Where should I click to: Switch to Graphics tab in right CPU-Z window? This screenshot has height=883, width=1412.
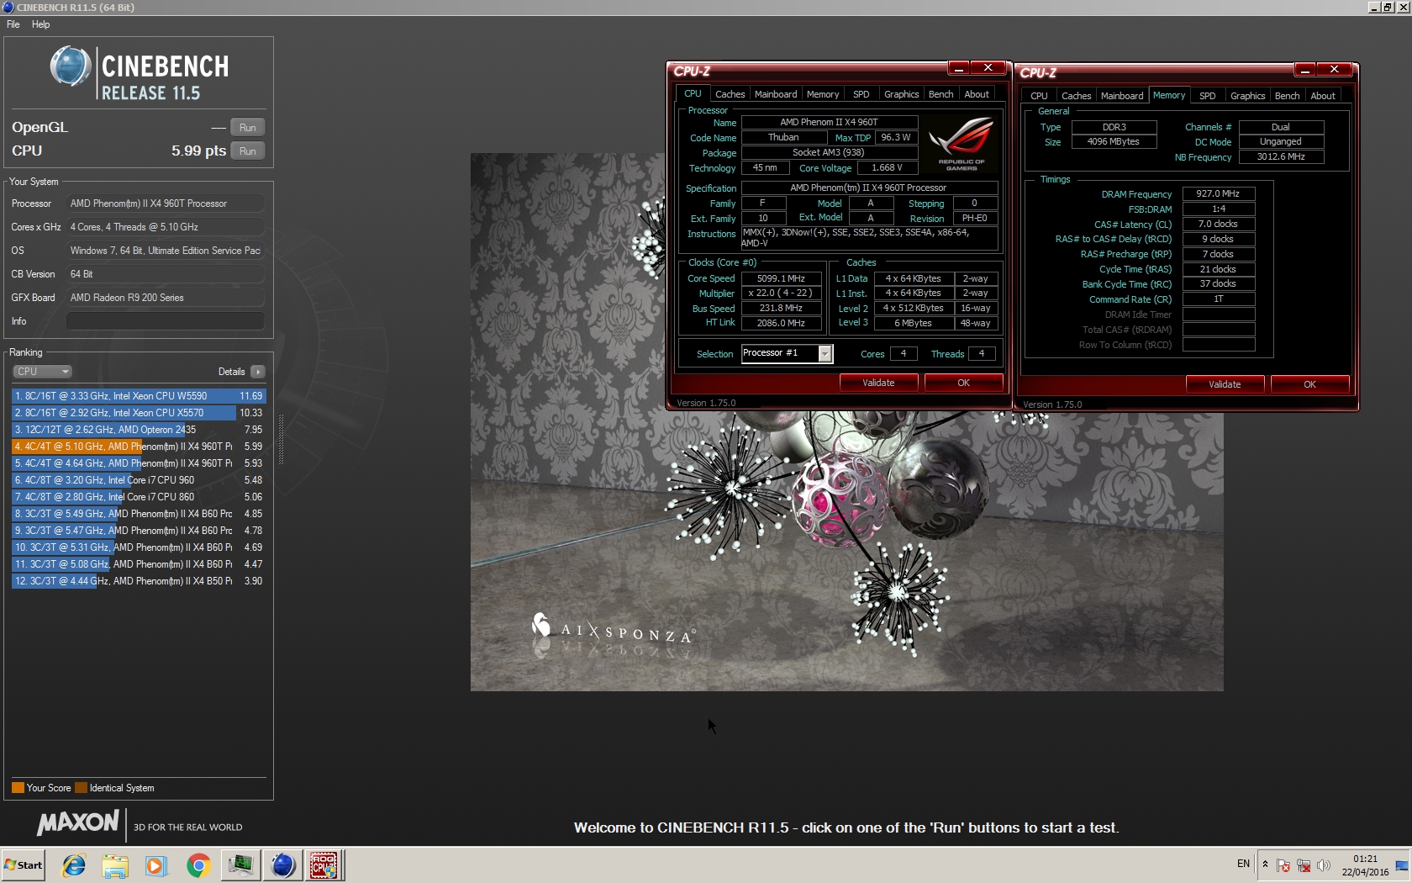point(1247,96)
